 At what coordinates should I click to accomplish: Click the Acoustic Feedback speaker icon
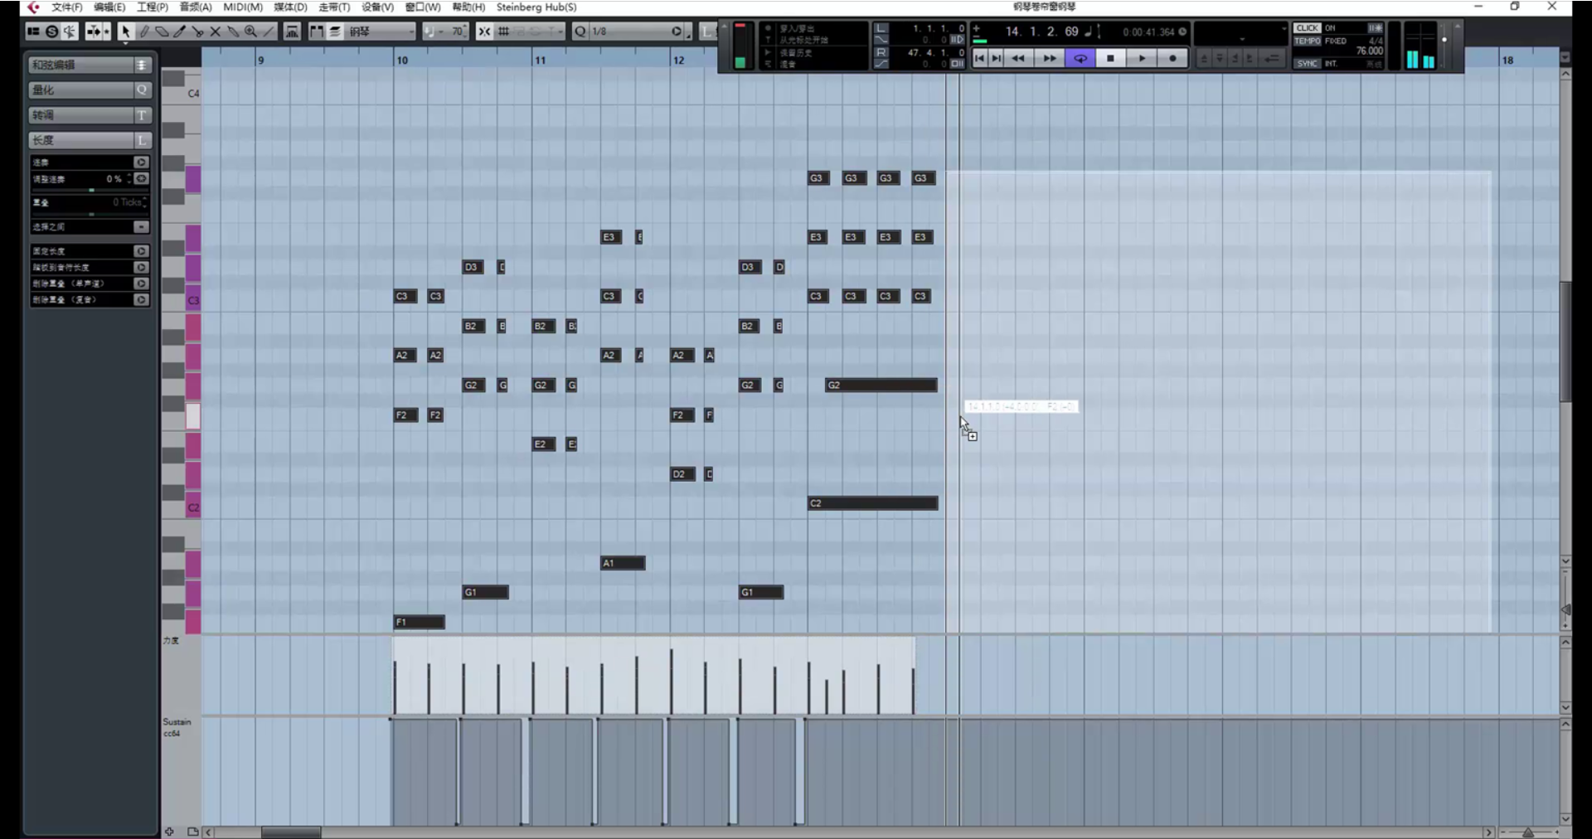[70, 32]
